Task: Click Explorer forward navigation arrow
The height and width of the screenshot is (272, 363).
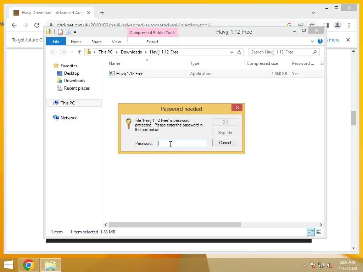Action: click(x=63, y=52)
